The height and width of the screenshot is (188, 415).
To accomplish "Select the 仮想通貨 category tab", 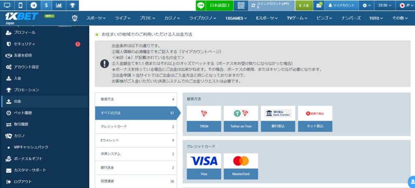I will tap(136, 181).
